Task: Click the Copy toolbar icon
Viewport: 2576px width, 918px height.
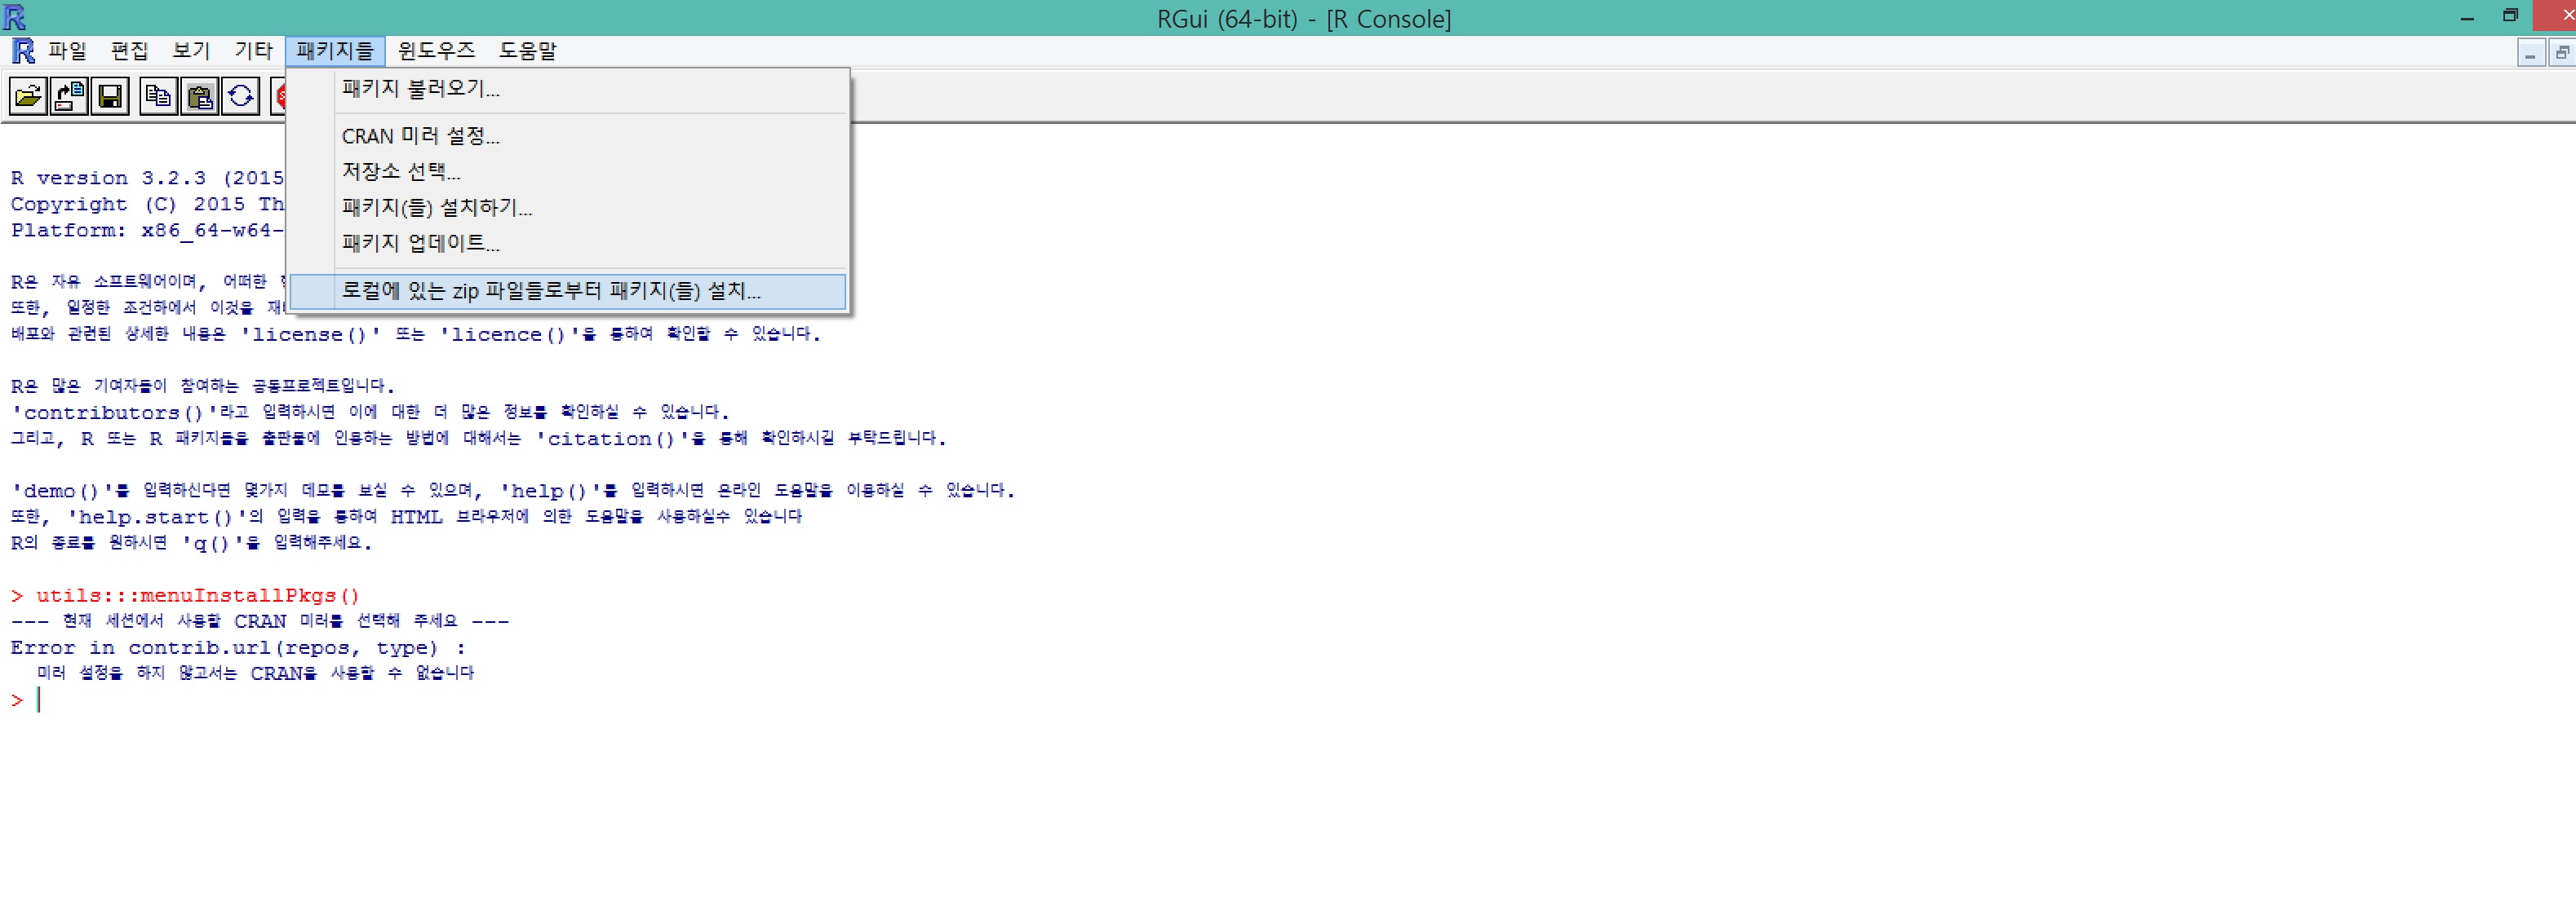Action: tap(158, 96)
